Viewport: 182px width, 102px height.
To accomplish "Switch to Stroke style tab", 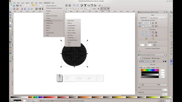I will (x=156, y=58).
